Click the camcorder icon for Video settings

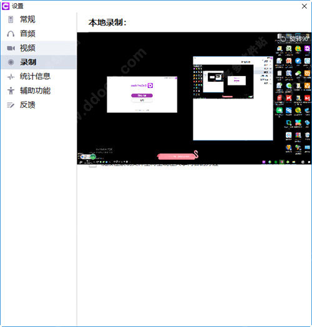11,48
